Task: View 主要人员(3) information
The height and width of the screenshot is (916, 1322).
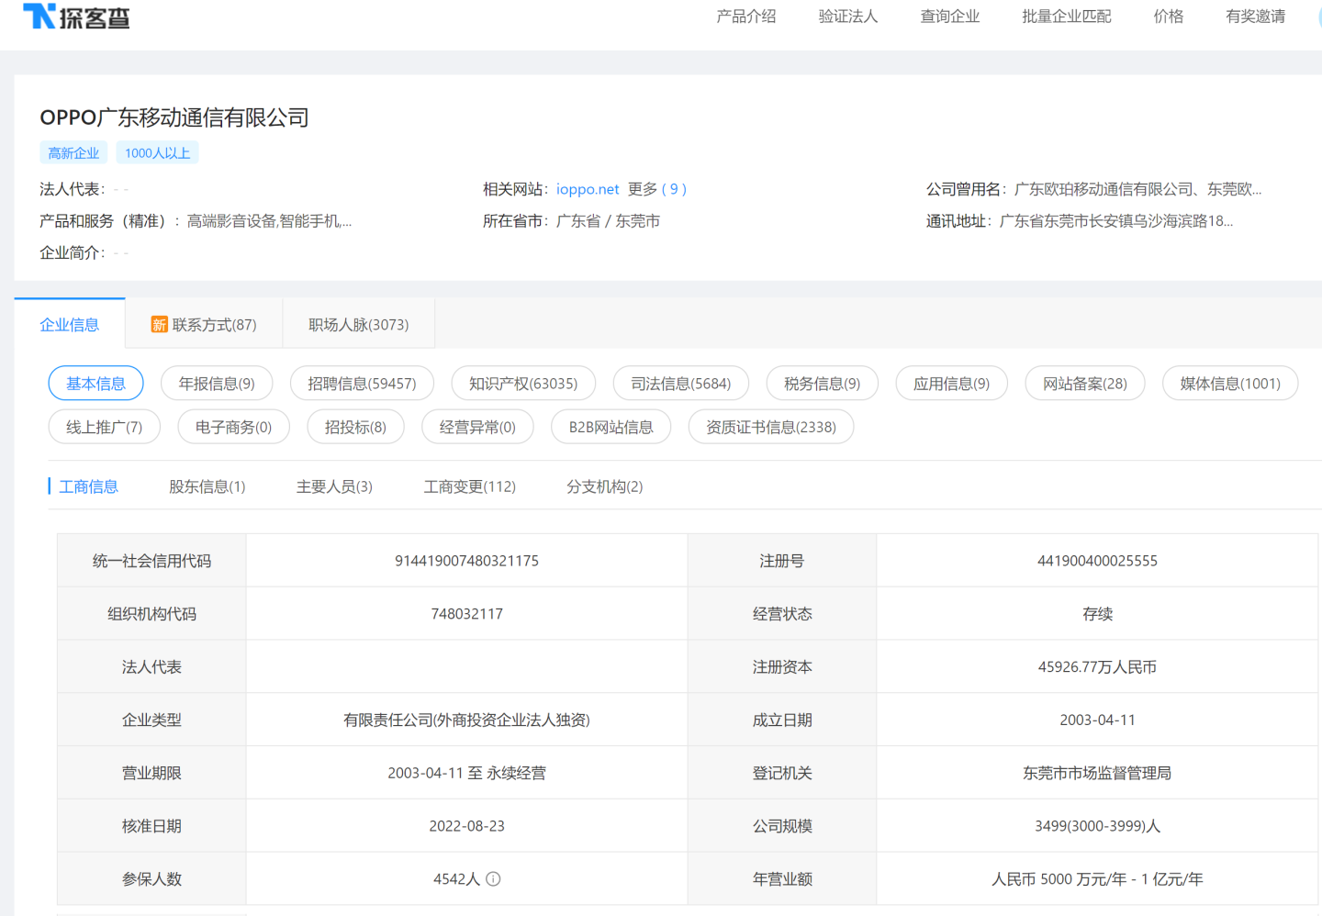Action: pyautogui.click(x=333, y=486)
